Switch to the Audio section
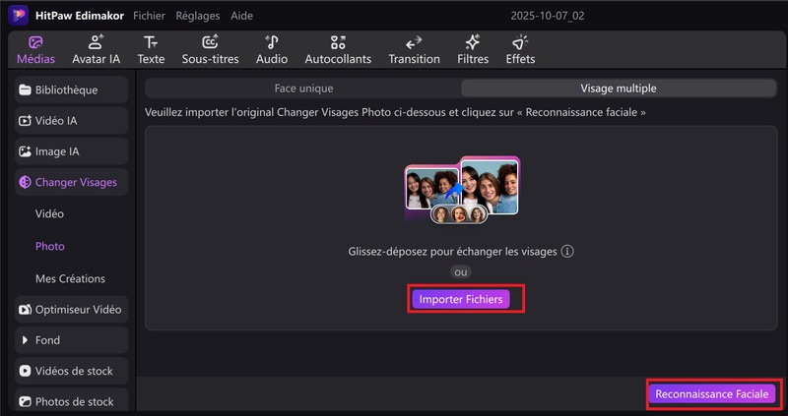The height and width of the screenshot is (416, 788). (x=272, y=49)
